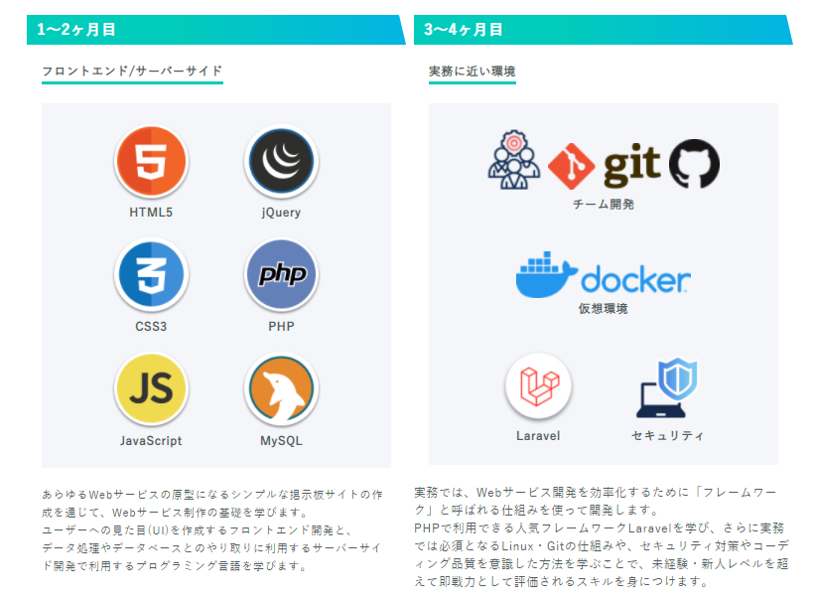Click the Laravel label text
Image resolution: width=815 pixels, height=602 pixels.
(x=538, y=436)
